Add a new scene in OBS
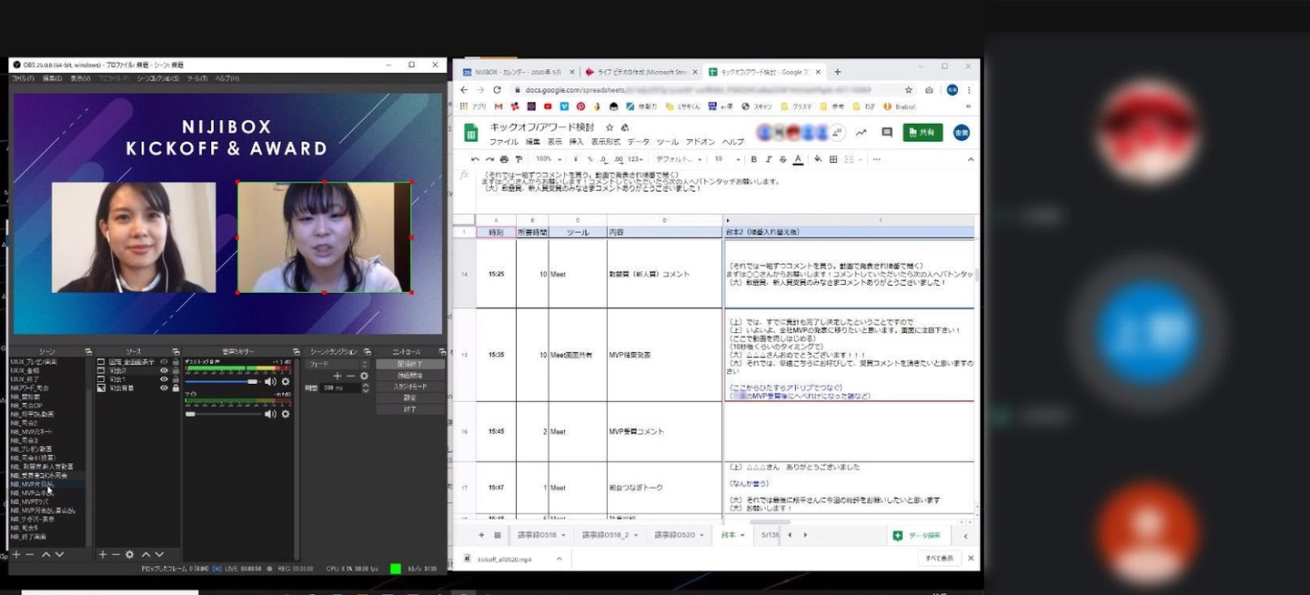The height and width of the screenshot is (595, 1310). [x=15, y=554]
